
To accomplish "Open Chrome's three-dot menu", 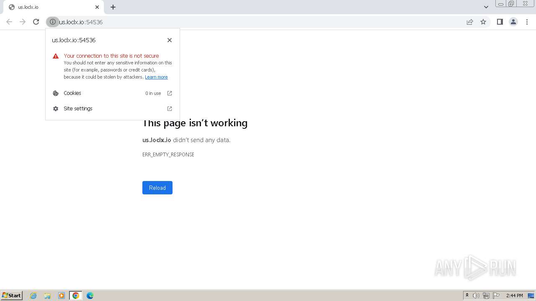I will click(x=527, y=22).
